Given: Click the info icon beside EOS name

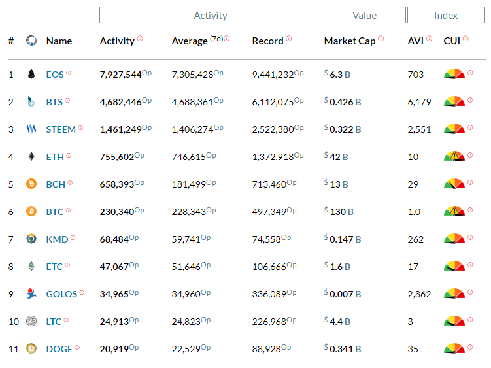Looking at the screenshot, I should (x=69, y=73).
